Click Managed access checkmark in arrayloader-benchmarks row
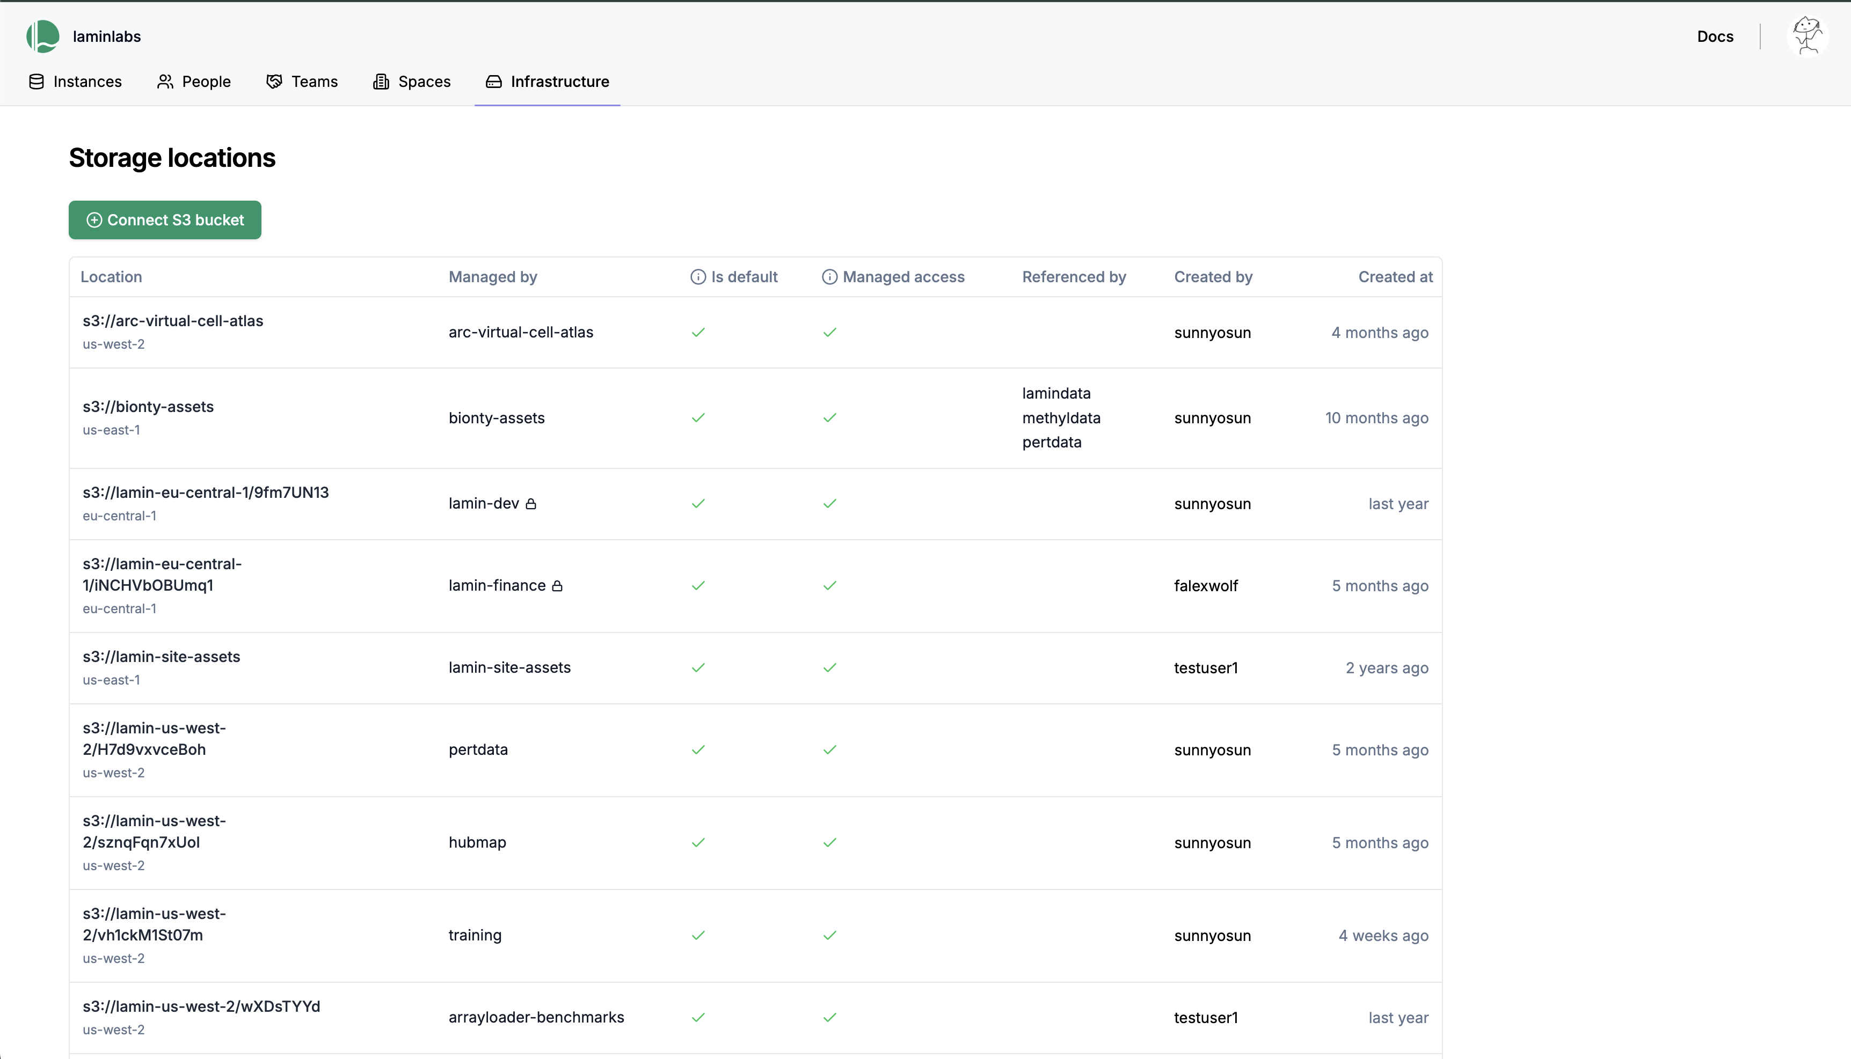The width and height of the screenshot is (1851, 1059). click(830, 1018)
